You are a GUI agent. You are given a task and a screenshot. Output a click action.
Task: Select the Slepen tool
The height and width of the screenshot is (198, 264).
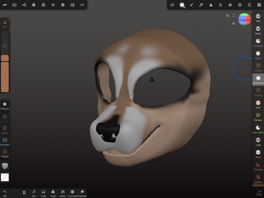[x=258, y=55]
